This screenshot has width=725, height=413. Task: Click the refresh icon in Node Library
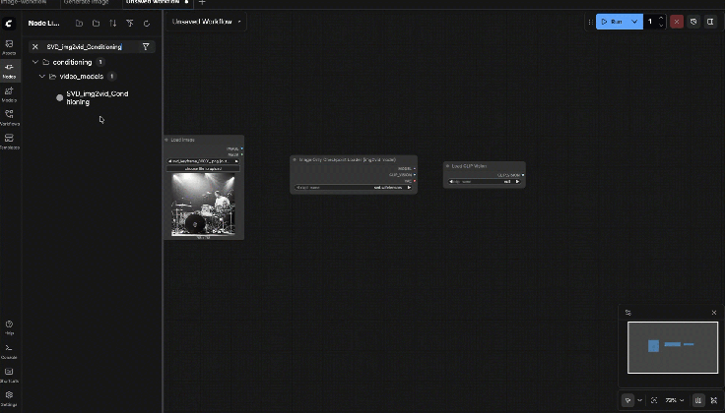[x=147, y=23]
